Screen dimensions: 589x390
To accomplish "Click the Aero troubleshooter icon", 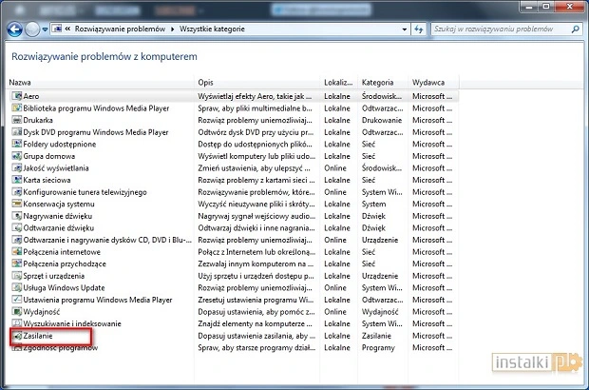I will pyautogui.click(x=15, y=97).
